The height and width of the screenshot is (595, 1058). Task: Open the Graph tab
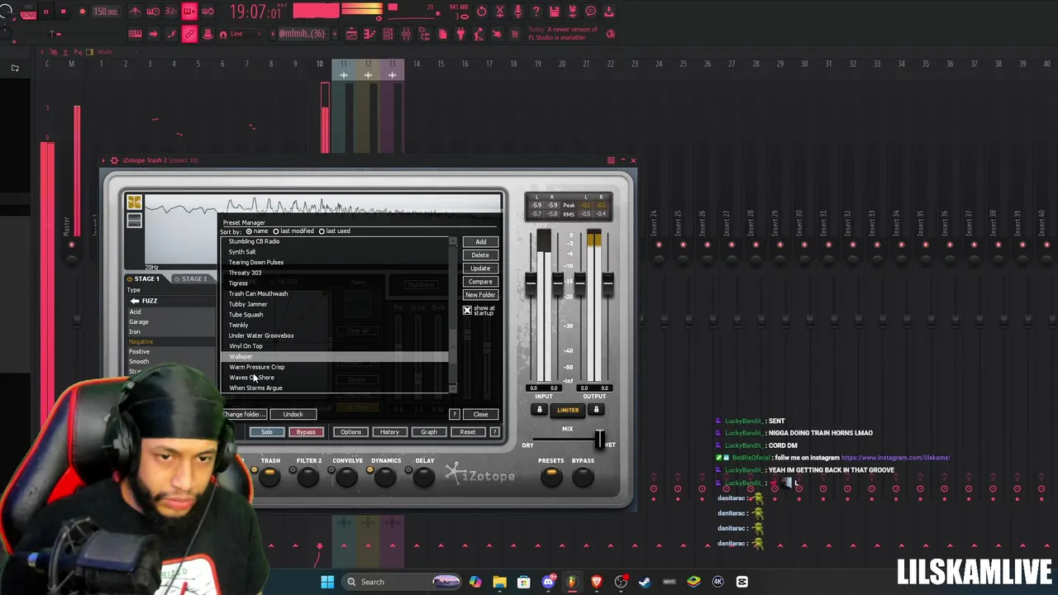[x=429, y=432]
